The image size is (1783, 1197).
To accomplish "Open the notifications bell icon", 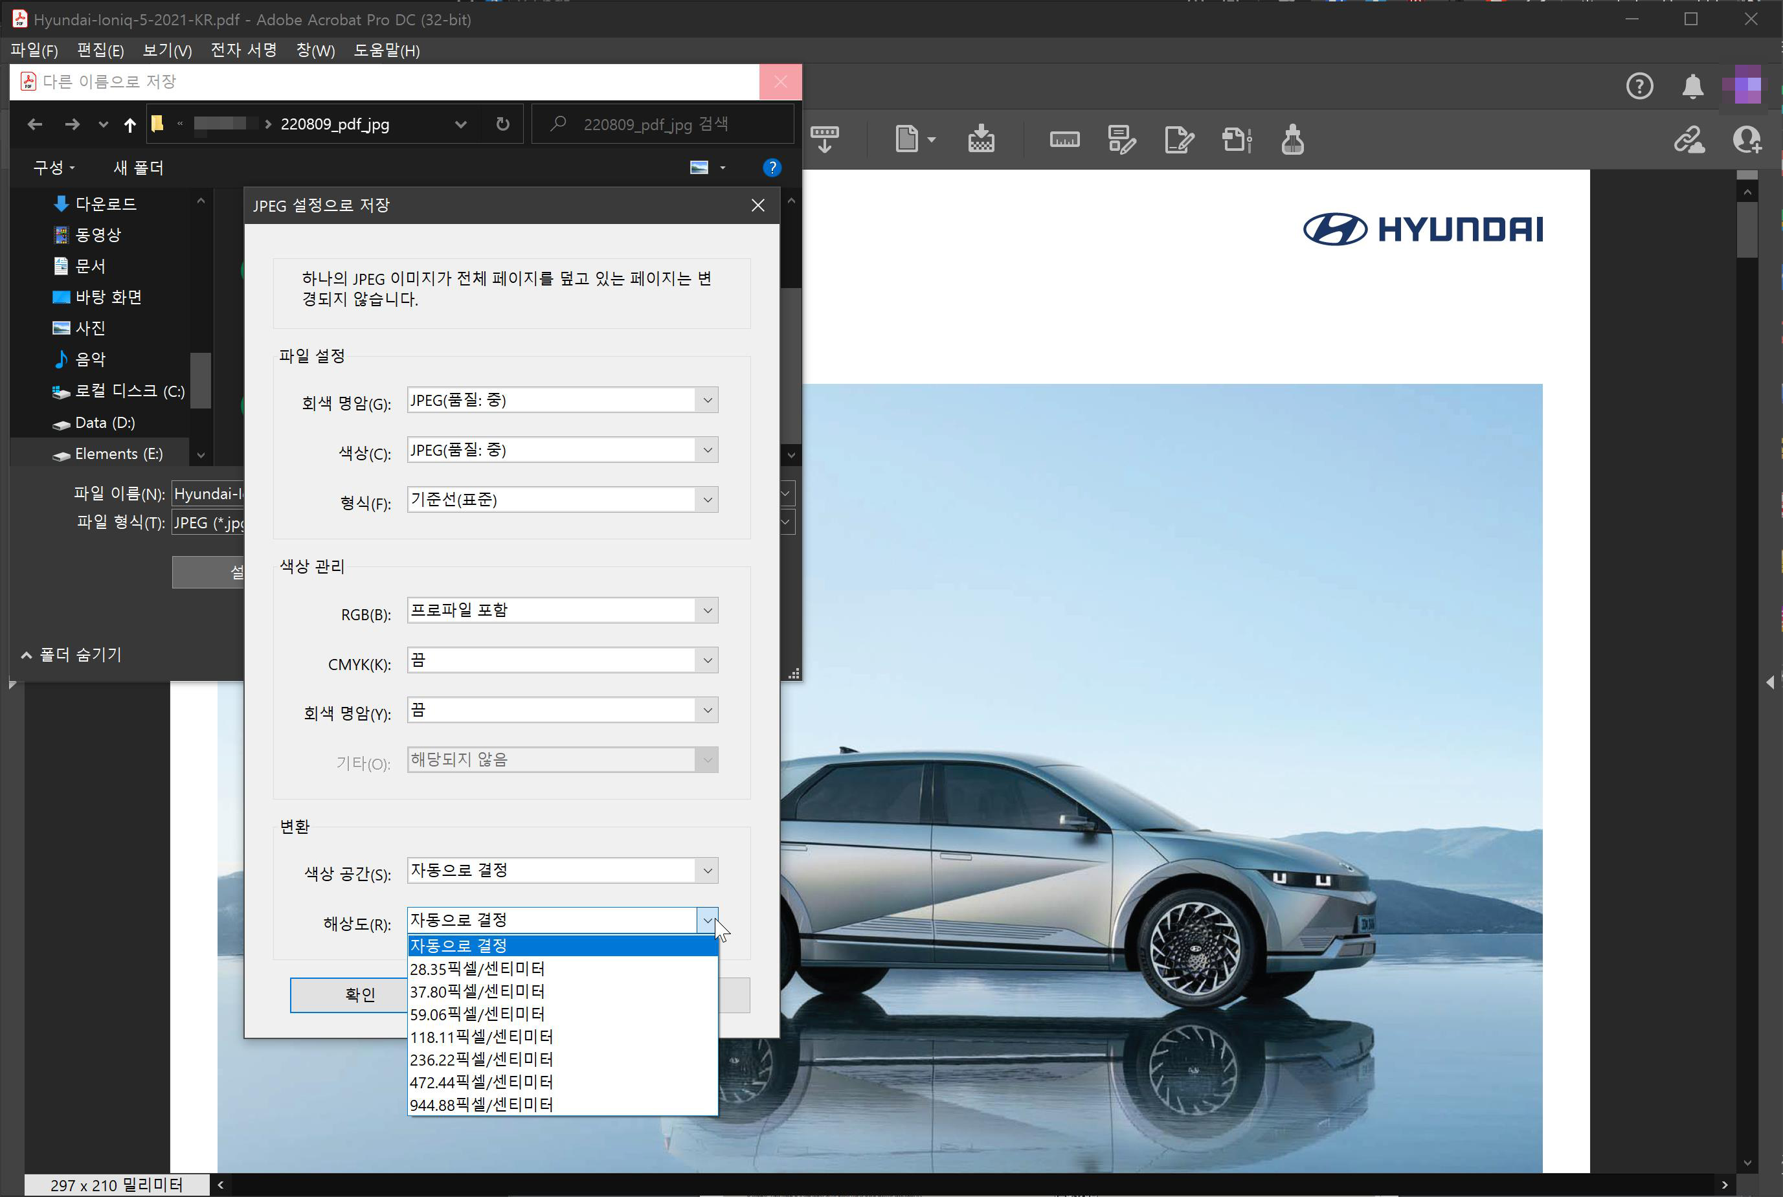I will click(1692, 86).
